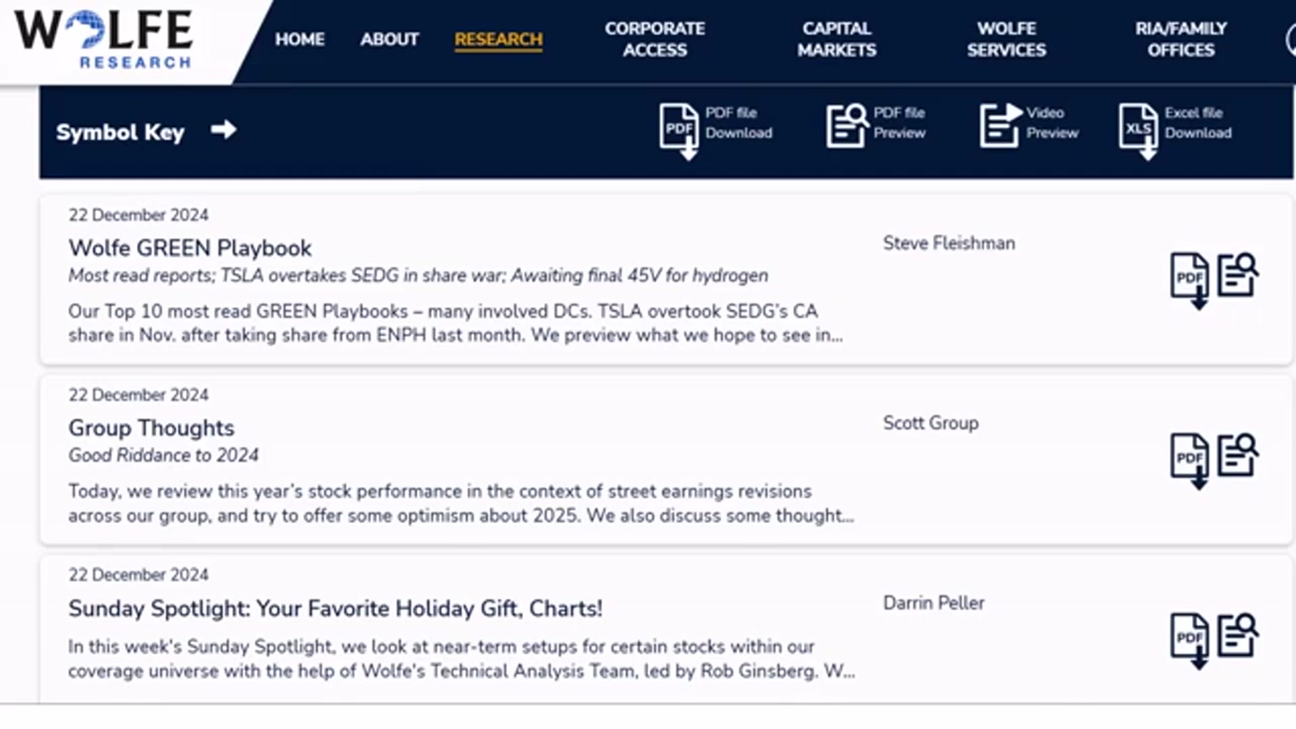Click analyst name Darrin Peller
This screenshot has width=1296, height=729.
click(934, 603)
